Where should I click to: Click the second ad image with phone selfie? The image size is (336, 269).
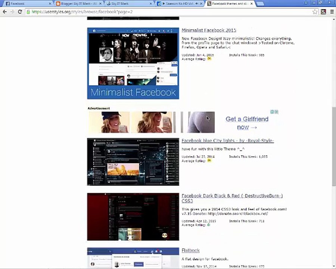(152, 122)
